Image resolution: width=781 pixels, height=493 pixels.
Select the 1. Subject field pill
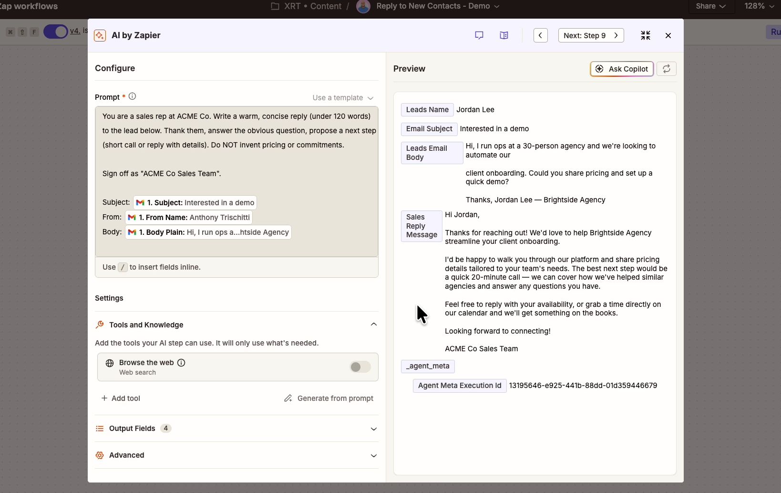(195, 203)
